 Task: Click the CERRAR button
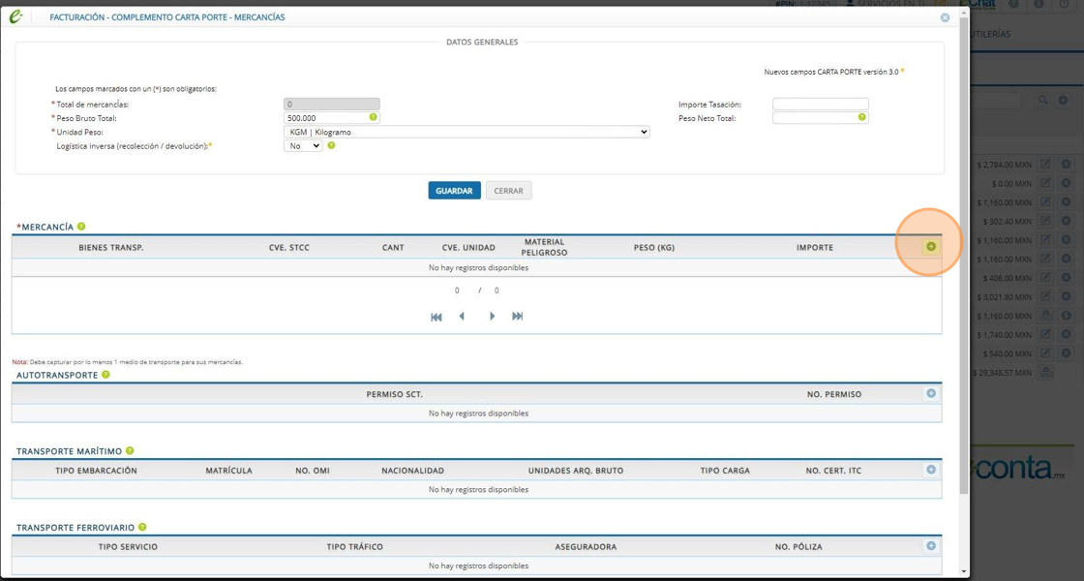pyautogui.click(x=509, y=191)
